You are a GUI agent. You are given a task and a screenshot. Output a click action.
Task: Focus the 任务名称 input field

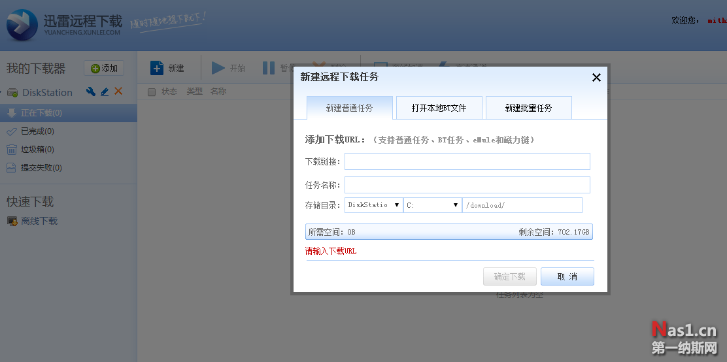(467, 184)
